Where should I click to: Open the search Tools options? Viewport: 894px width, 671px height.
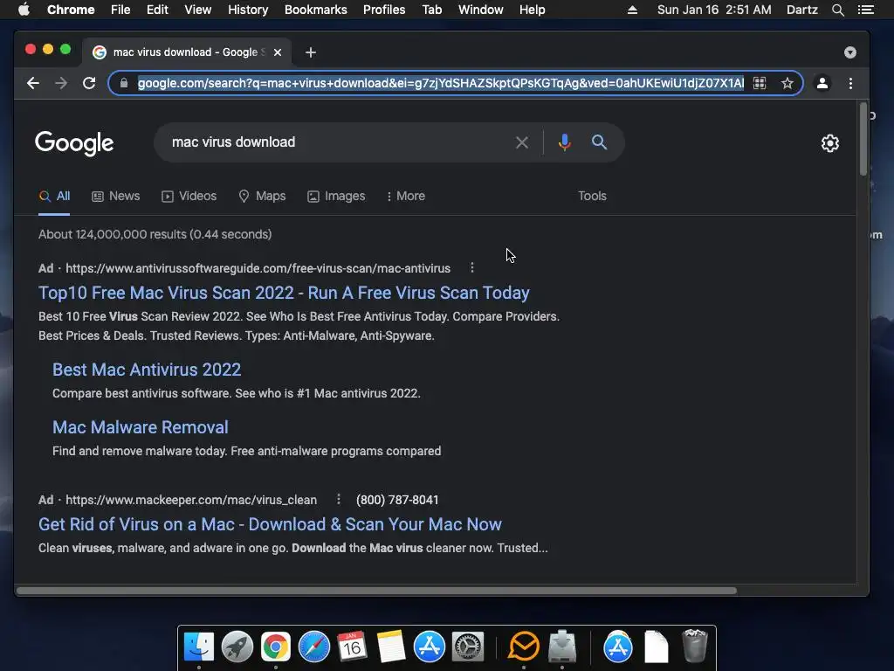tap(593, 197)
